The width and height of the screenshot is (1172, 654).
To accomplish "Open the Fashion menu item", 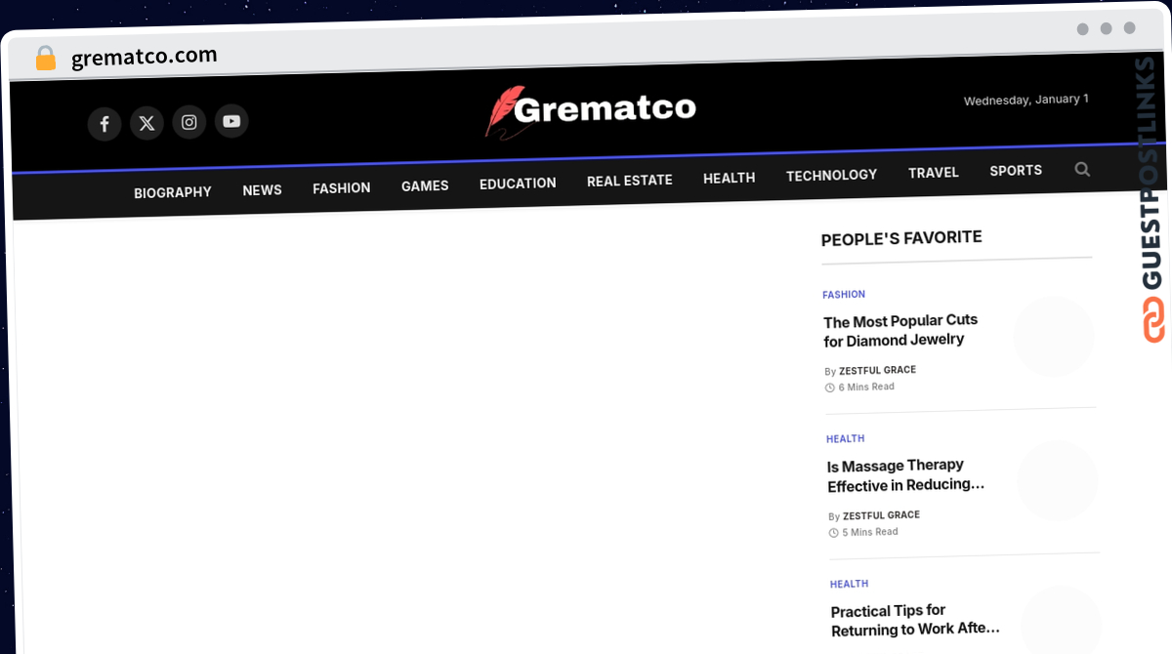I will (x=341, y=188).
